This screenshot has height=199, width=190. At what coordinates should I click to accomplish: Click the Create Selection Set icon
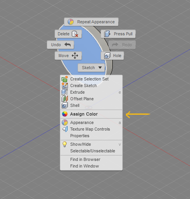click(x=65, y=79)
